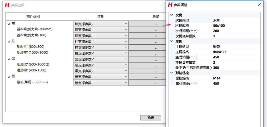This screenshot has height=127, width=267.
Task: Edit 主楞规格 value Φ48x3.5
Action: pyautogui.click(x=236, y=52)
